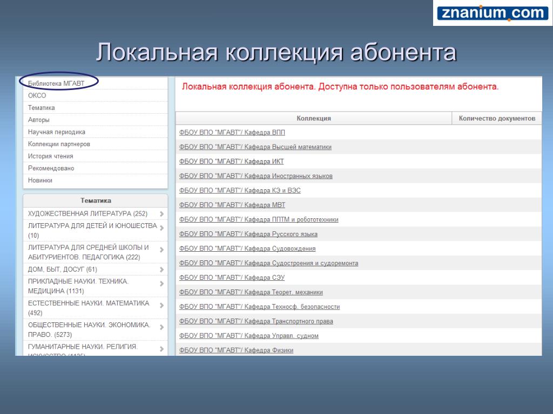Select ЛИТЕРАТУРА ДЛЯ ДЕТЕЙ И ЮНОШЕСТВА (10)
Screen dimensions: 553x414
[92, 231]
